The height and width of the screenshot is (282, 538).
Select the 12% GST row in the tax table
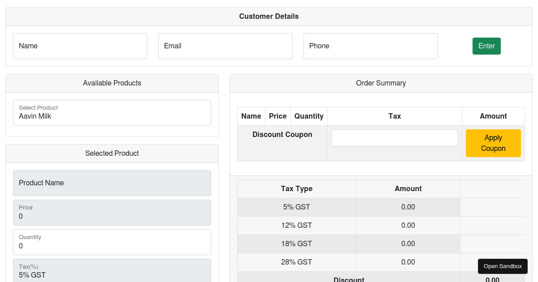(x=296, y=225)
